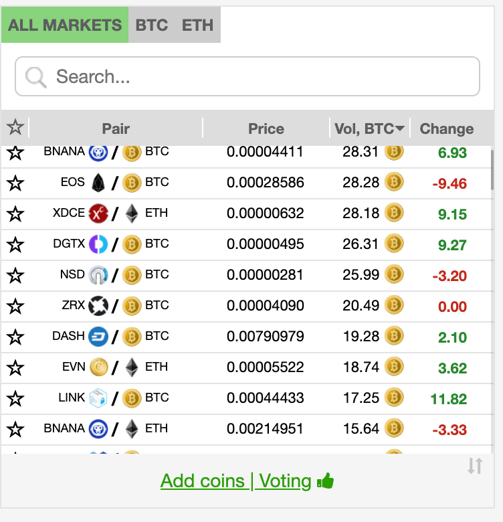Toggle the favorites star in the table header
Screen dimensions: 503x522
(x=15, y=128)
